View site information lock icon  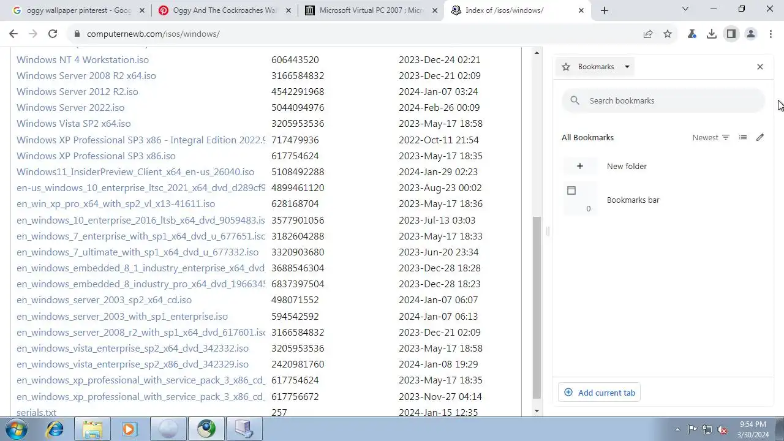(76, 34)
